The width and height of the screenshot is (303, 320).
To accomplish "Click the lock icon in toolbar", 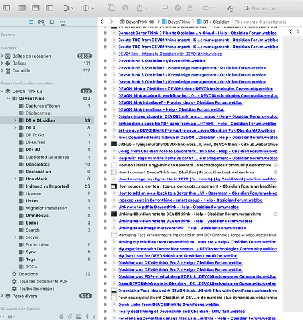I will tap(190, 8).
